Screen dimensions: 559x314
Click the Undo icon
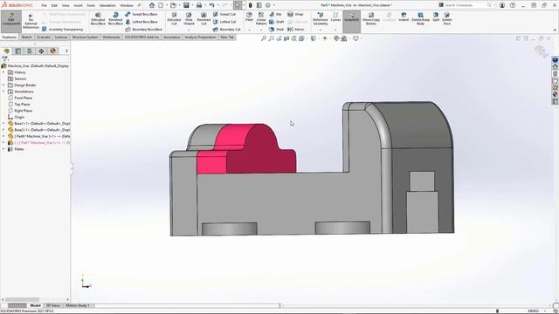tap(211, 5)
